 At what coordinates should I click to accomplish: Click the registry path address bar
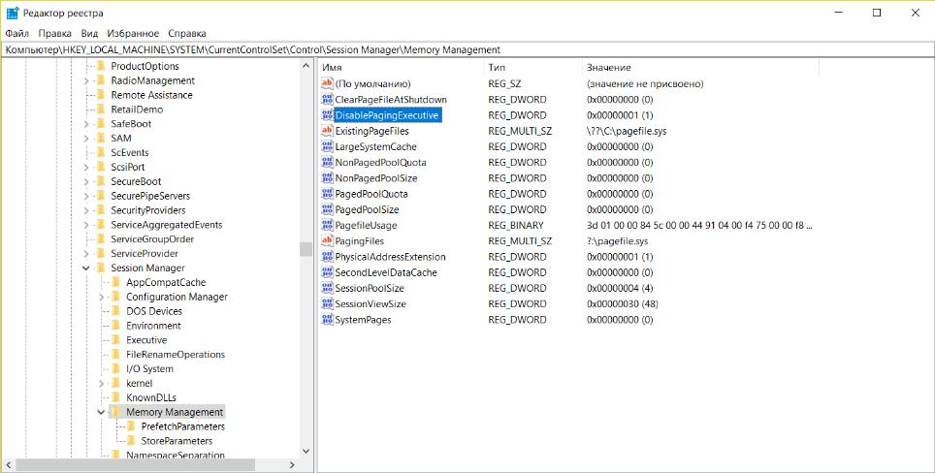tap(467, 50)
